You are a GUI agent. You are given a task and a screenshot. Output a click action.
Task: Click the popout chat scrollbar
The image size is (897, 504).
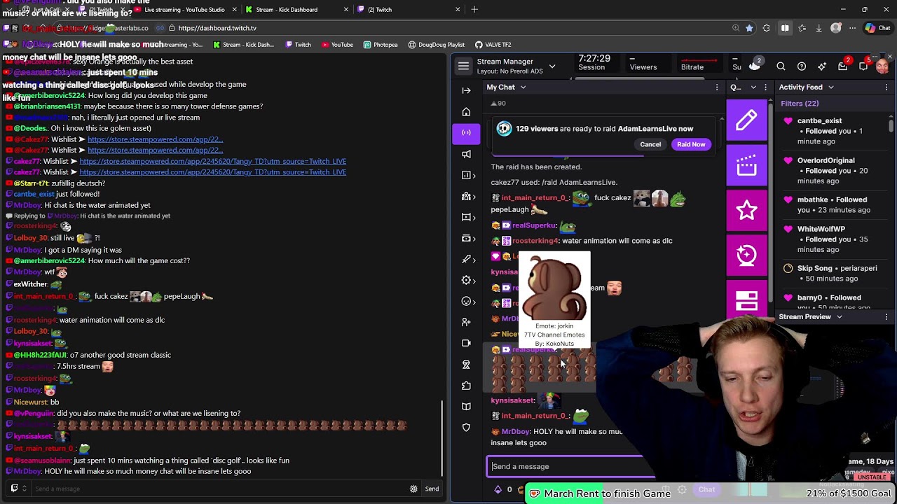coord(442,438)
